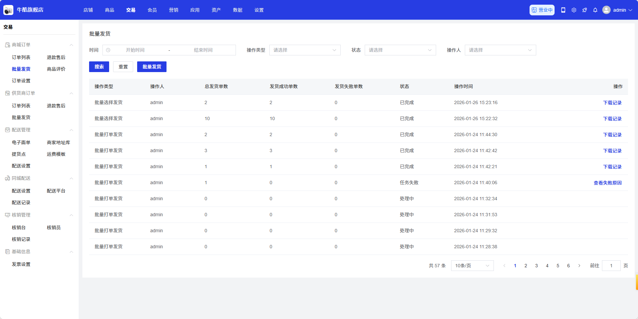Collapse the 配送管理 sidebar group
638x319 pixels.
coord(71,130)
